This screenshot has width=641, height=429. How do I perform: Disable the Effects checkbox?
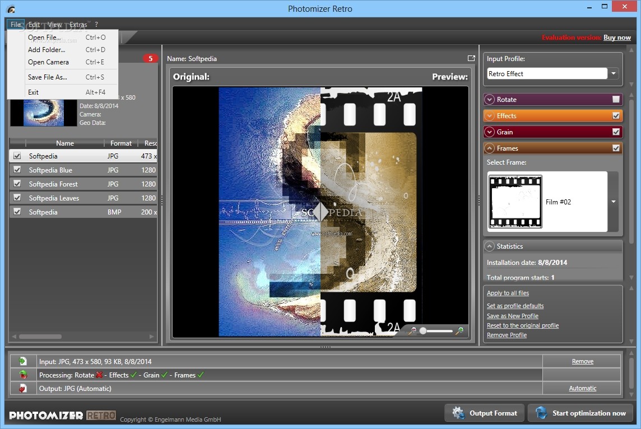click(616, 115)
